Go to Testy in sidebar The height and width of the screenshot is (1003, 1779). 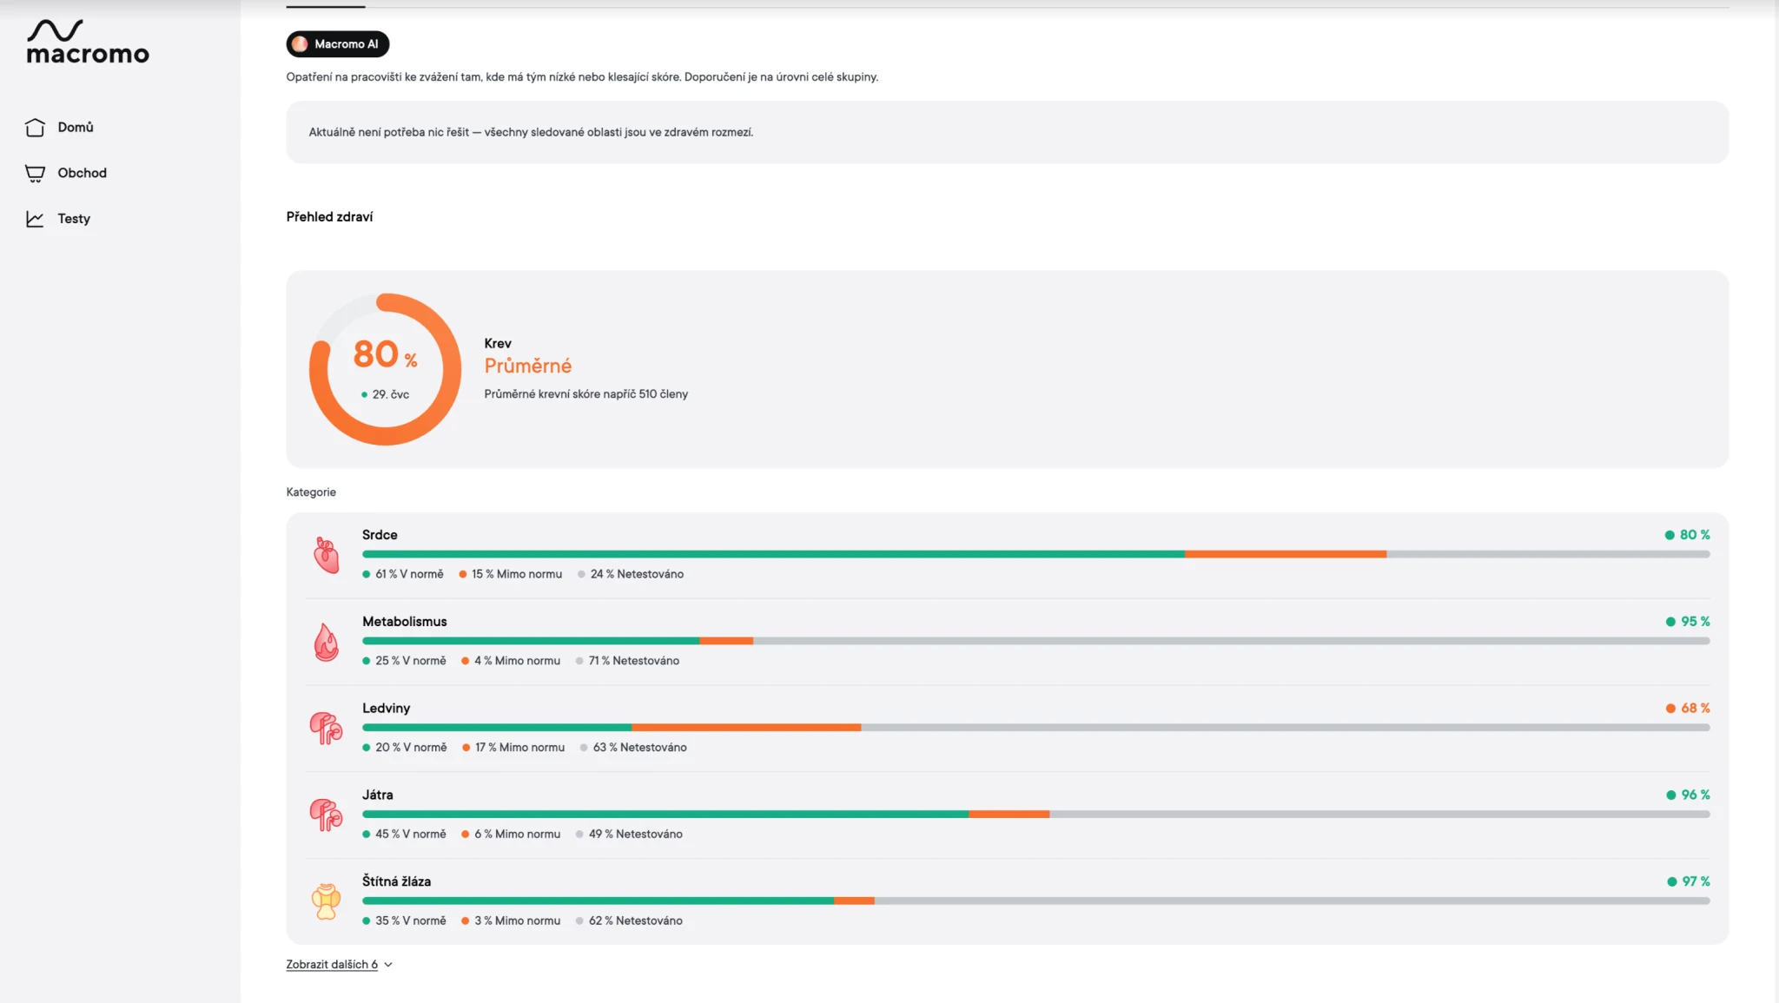click(74, 219)
